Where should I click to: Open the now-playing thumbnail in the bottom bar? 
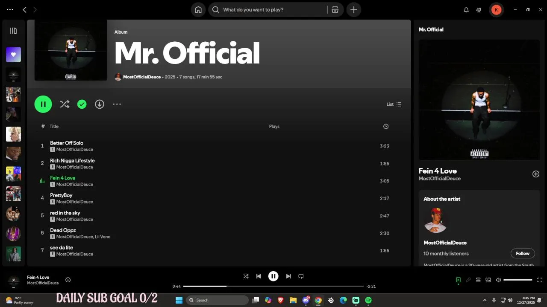coord(14,280)
